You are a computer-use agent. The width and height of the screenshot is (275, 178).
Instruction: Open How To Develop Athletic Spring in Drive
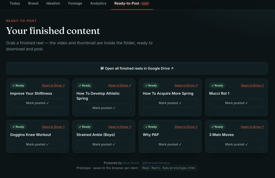tap(119, 85)
